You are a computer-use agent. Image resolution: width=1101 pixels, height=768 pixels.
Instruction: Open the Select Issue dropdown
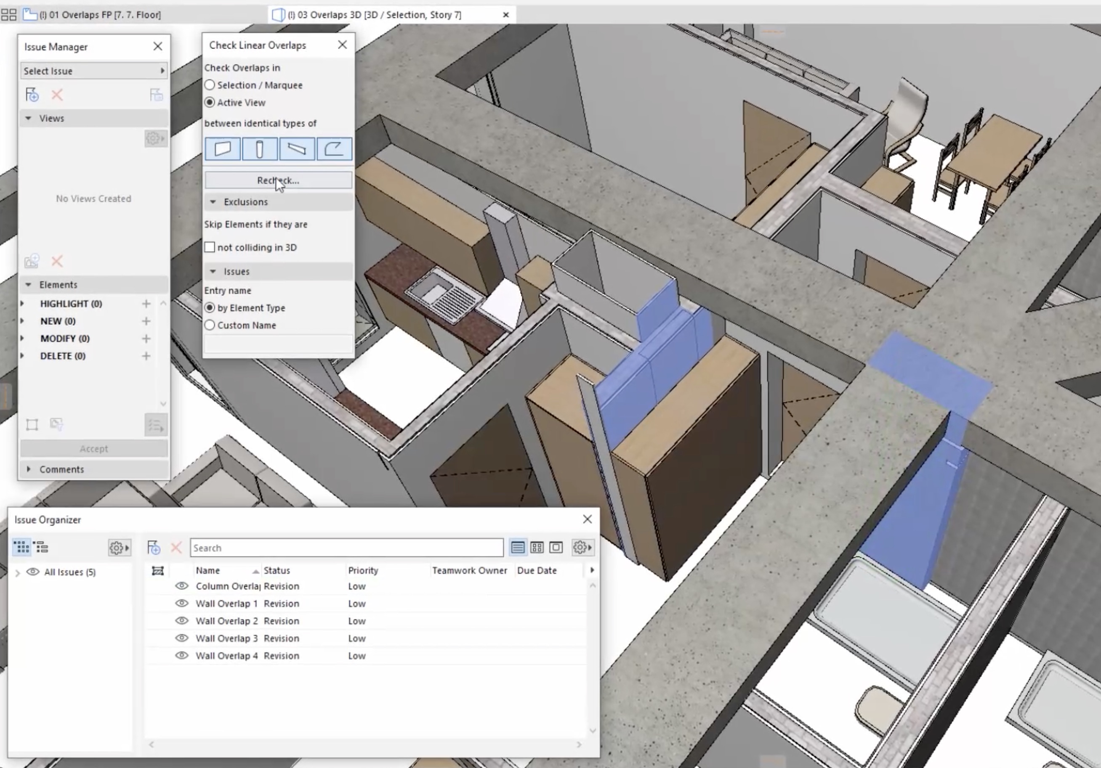[94, 71]
